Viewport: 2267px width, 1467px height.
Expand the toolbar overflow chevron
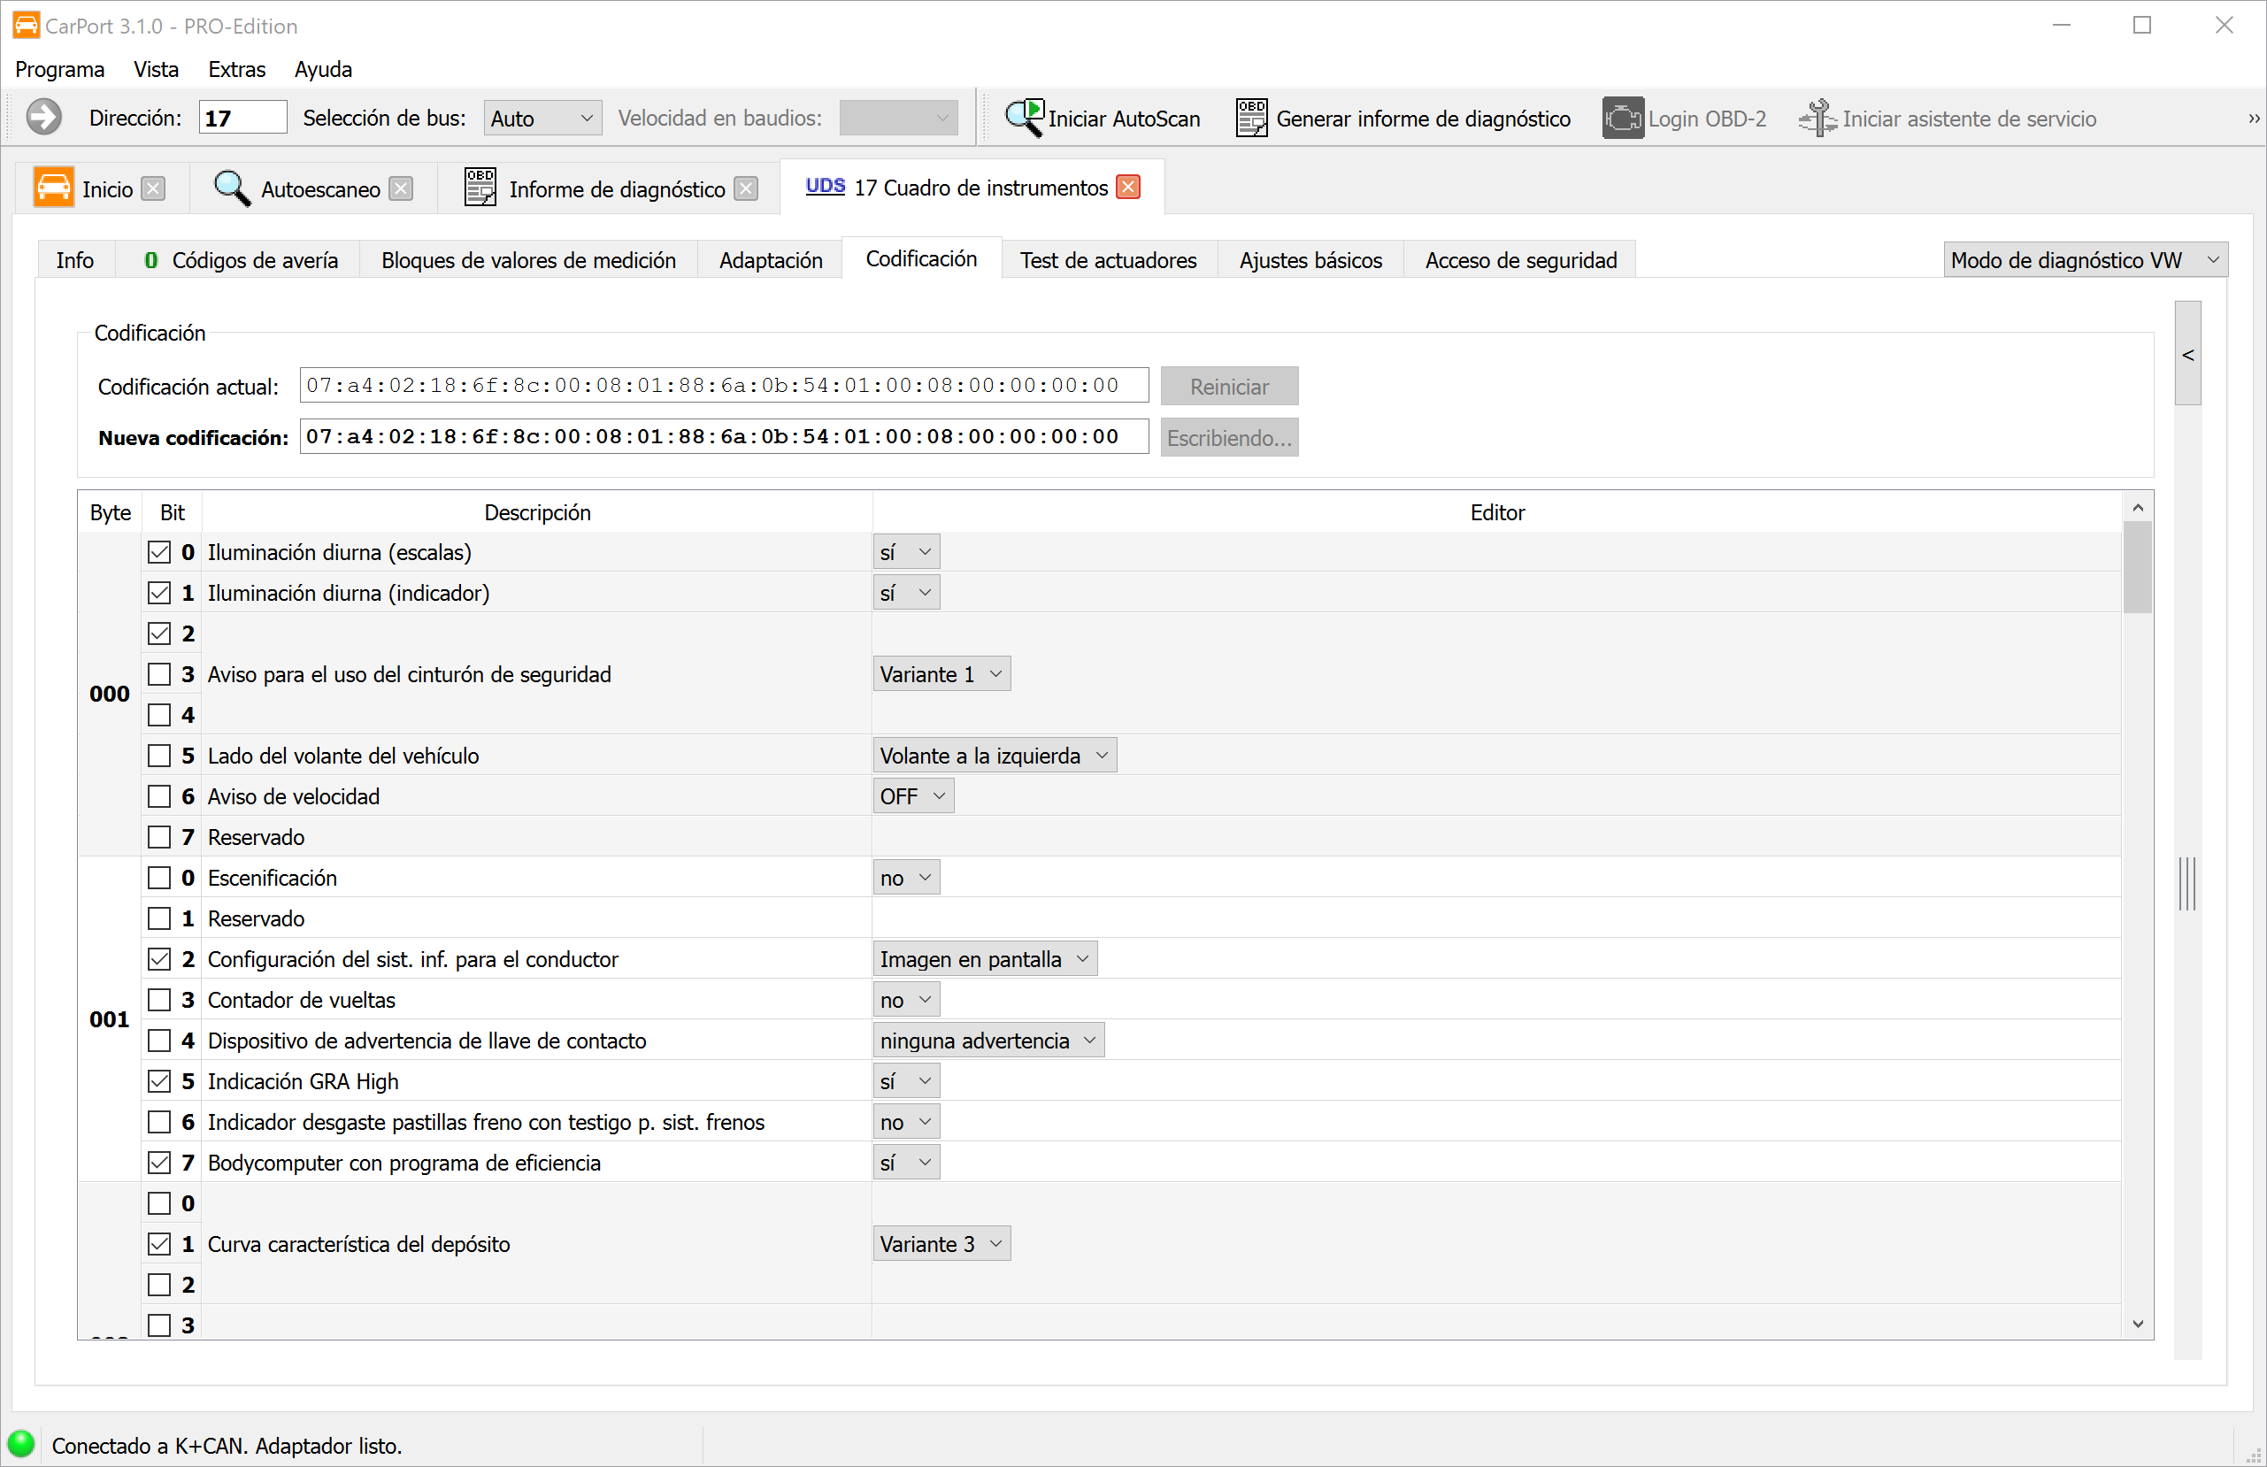coord(2253,119)
